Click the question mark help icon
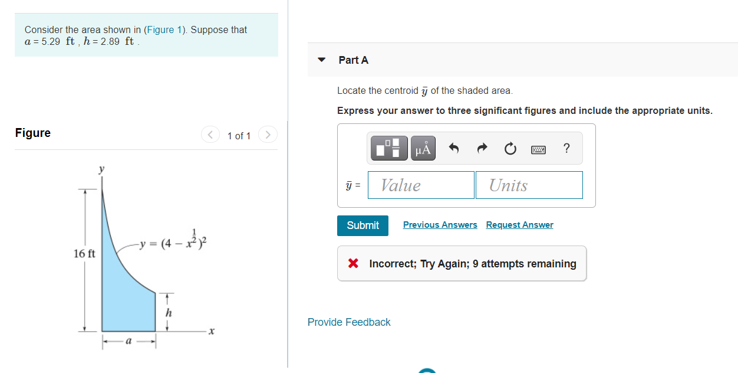 tap(566, 148)
